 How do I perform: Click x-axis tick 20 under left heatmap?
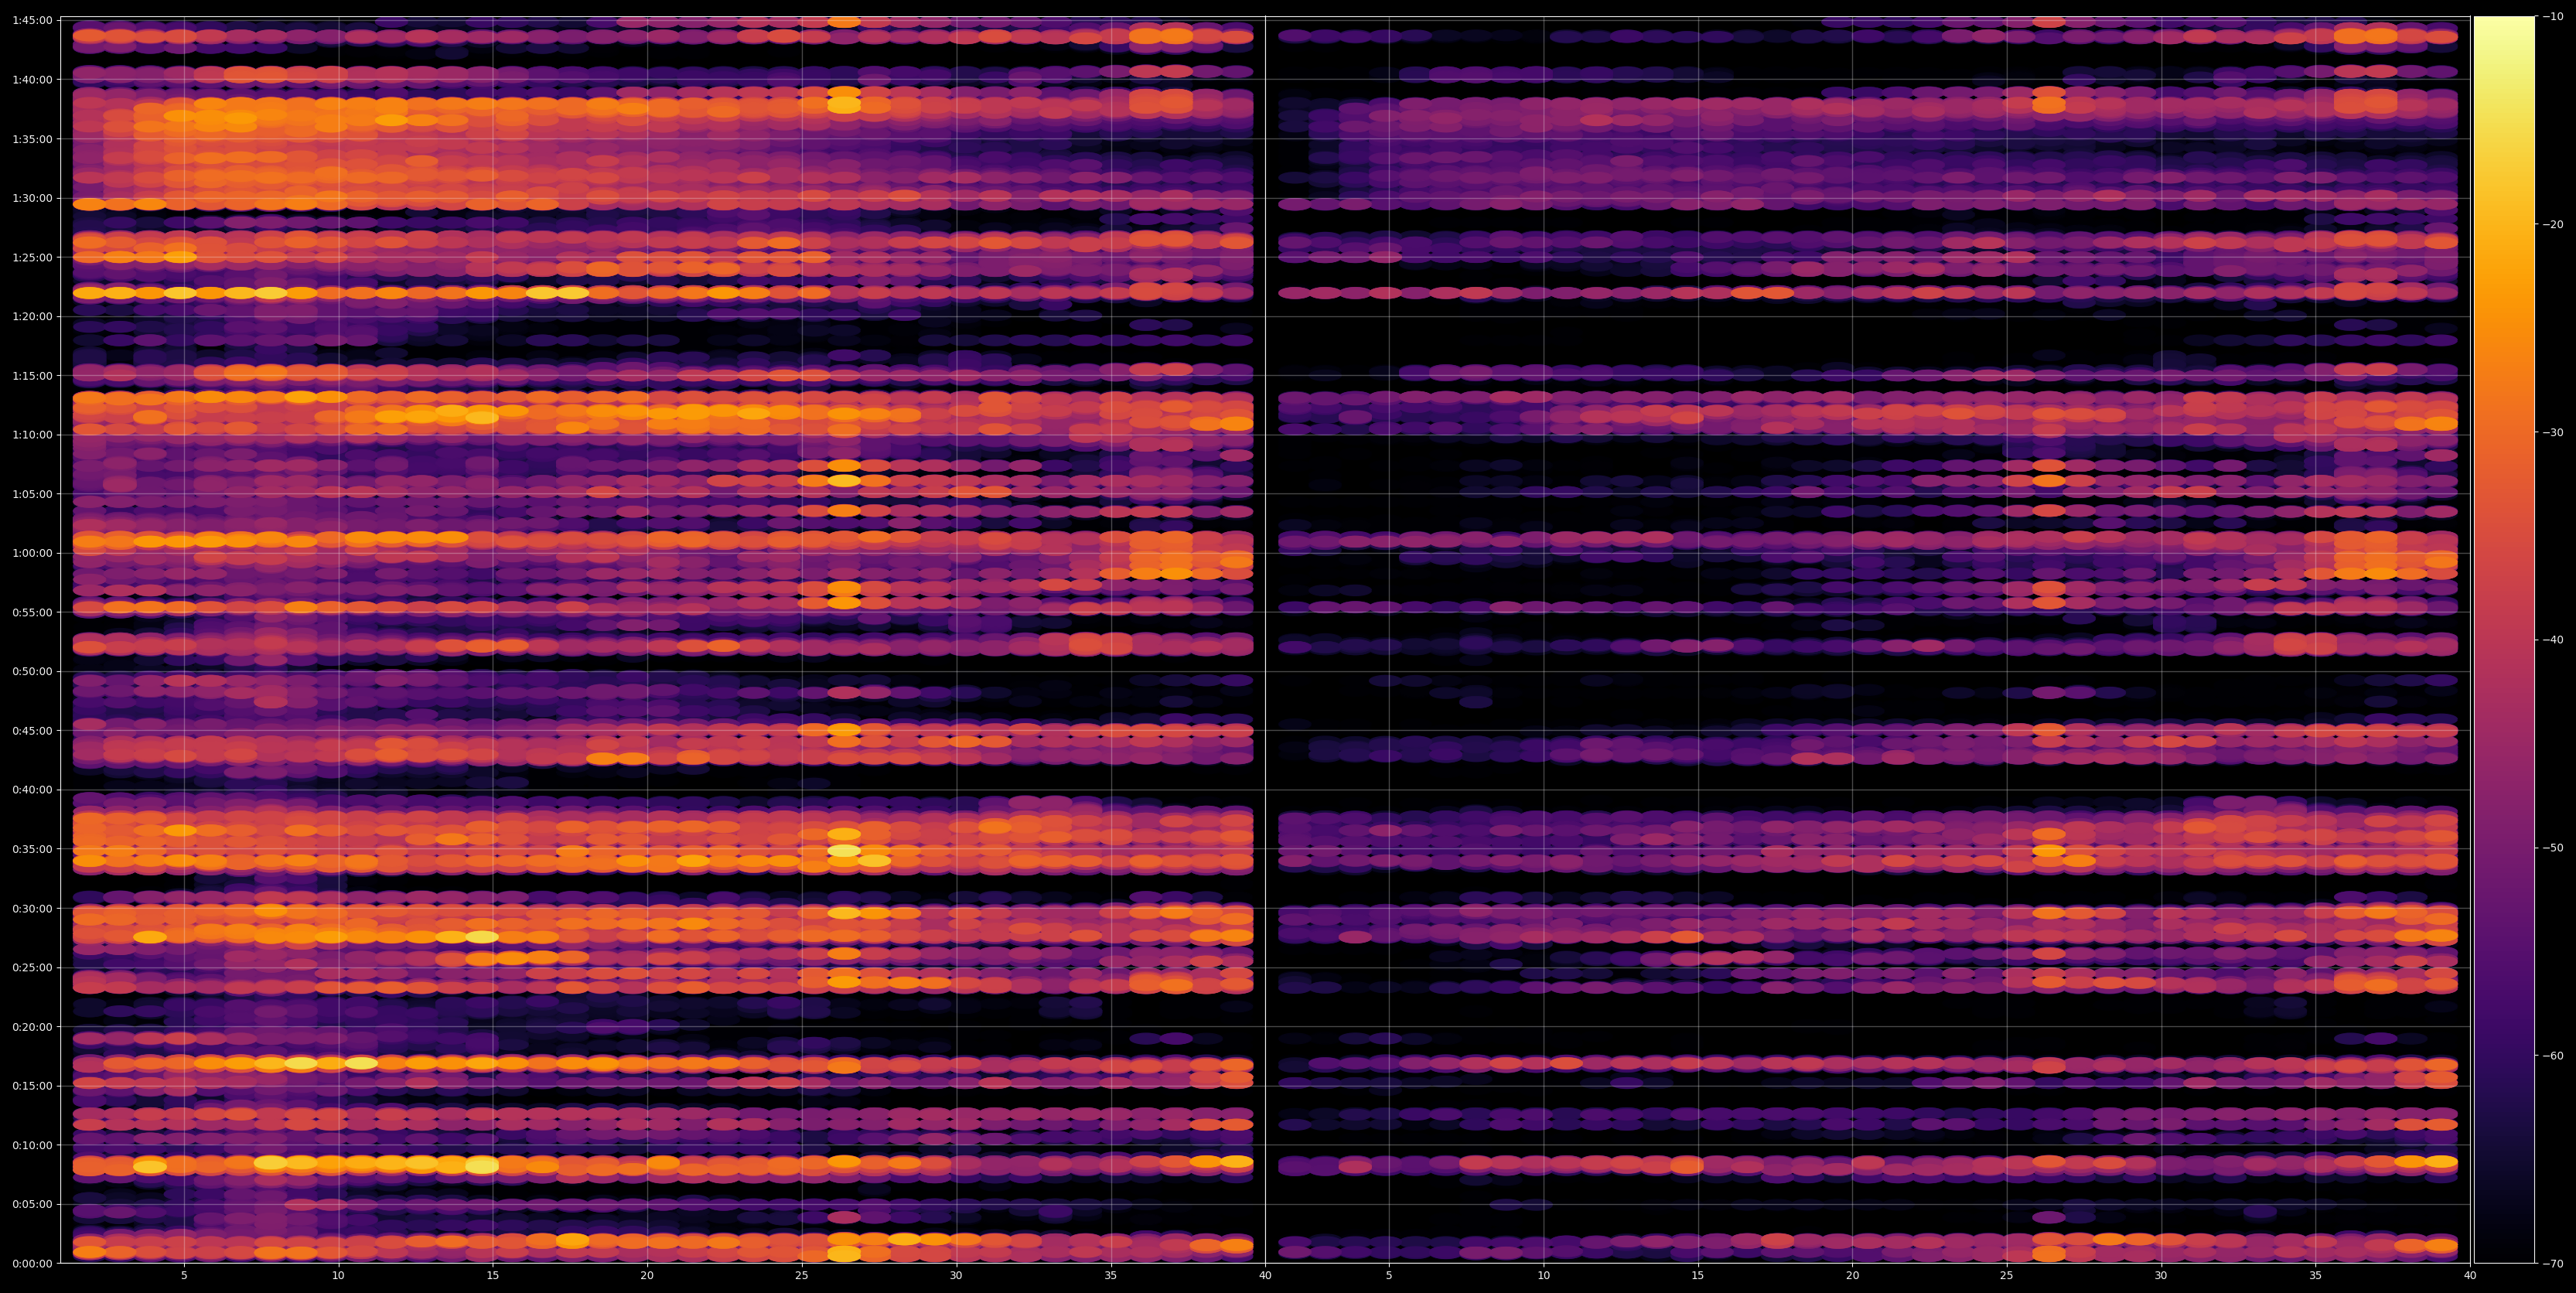coord(647,1275)
